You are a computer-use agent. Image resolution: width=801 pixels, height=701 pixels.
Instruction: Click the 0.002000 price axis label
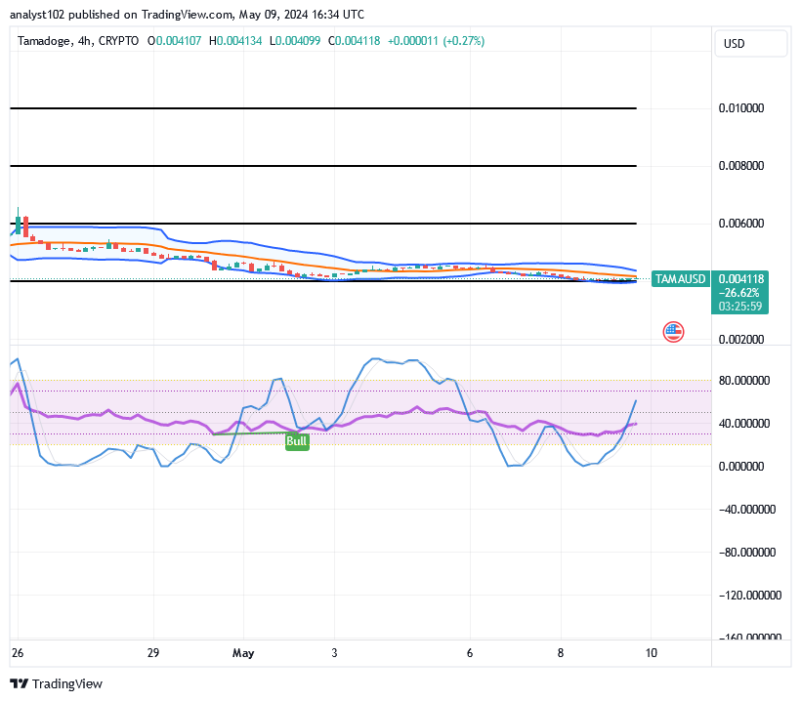741,340
